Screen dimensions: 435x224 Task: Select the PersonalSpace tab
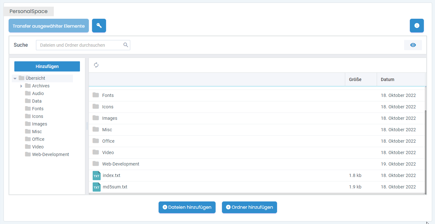tap(29, 11)
